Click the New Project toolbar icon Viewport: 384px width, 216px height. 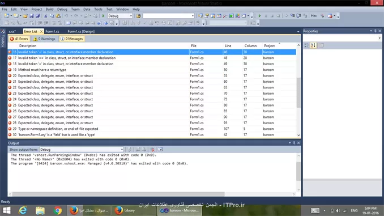[x=7, y=16]
